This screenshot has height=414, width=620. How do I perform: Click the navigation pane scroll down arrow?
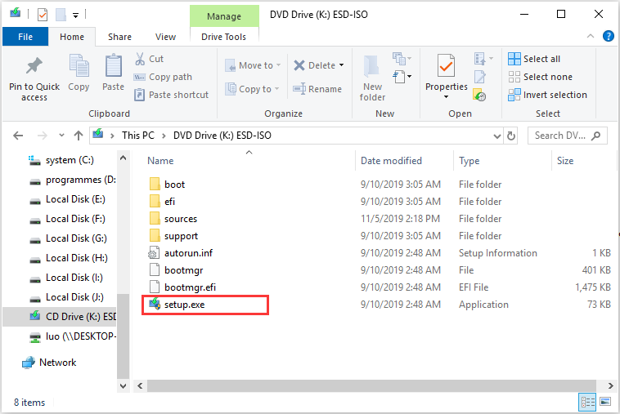(123, 386)
